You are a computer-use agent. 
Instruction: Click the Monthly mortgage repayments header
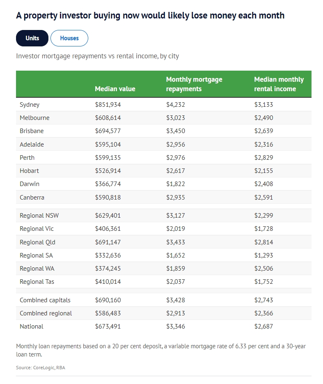coord(194,84)
